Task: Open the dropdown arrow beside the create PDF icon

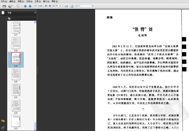Action: point(13,6)
